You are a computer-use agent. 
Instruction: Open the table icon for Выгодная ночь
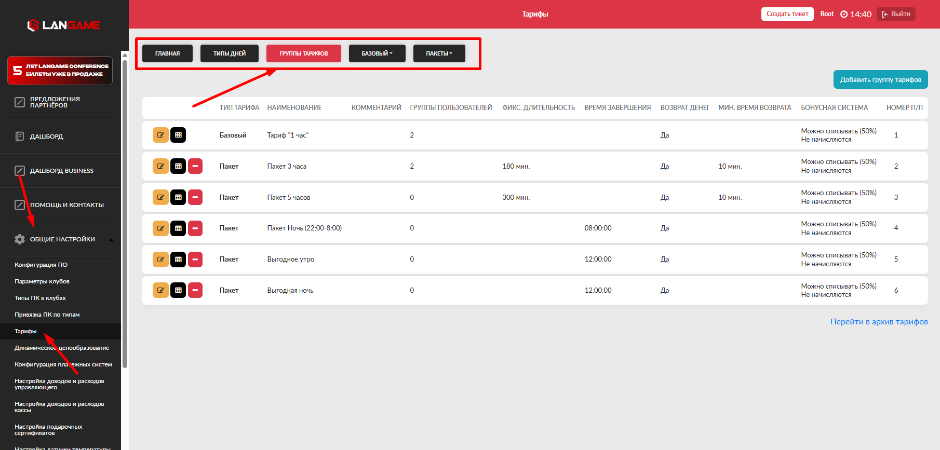178,290
